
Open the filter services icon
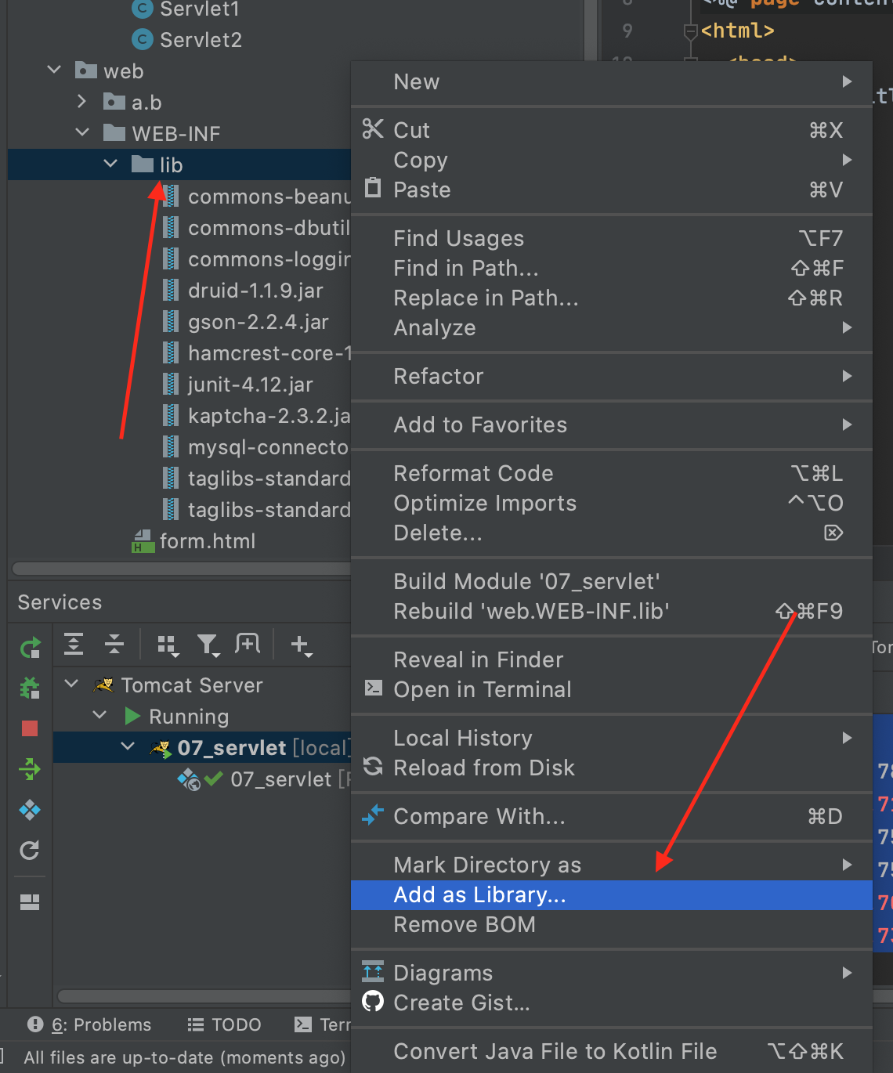(208, 644)
